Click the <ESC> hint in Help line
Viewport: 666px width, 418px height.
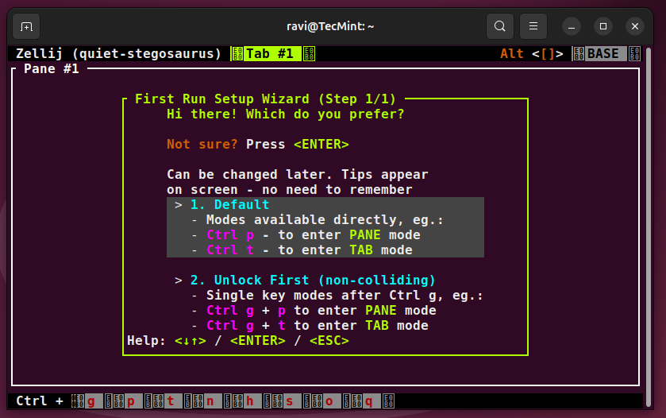329,341
